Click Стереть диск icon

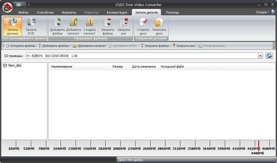tap(143, 26)
